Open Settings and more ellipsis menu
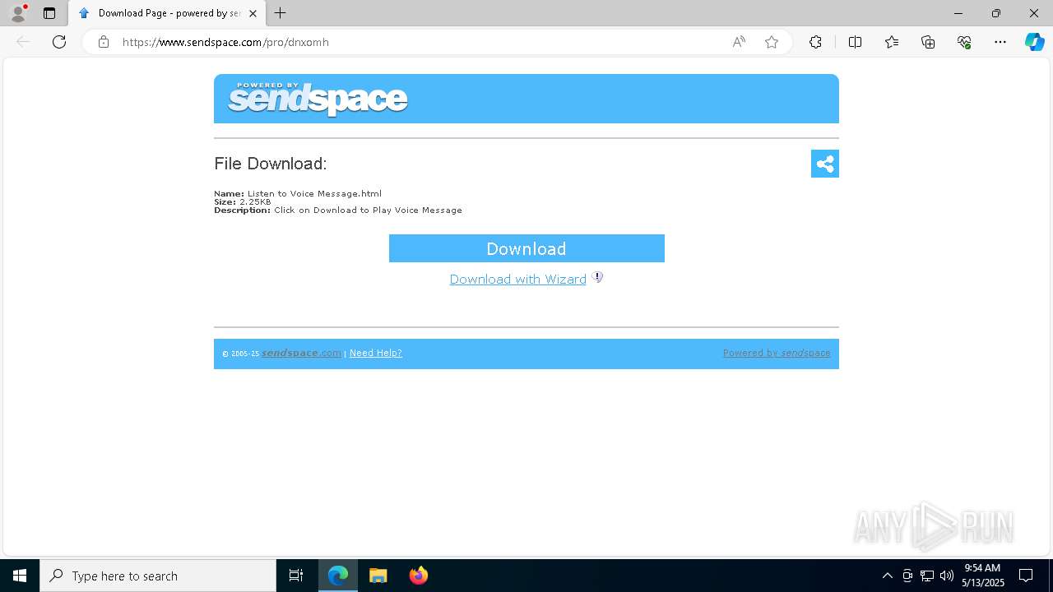This screenshot has width=1053, height=592. (1000, 42)
